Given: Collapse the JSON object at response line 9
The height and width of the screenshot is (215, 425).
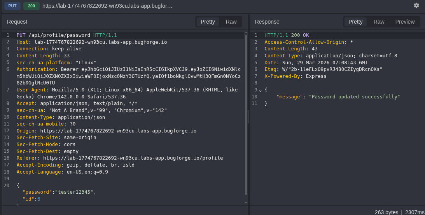Looking at the screenshot, I should point(261,90).
